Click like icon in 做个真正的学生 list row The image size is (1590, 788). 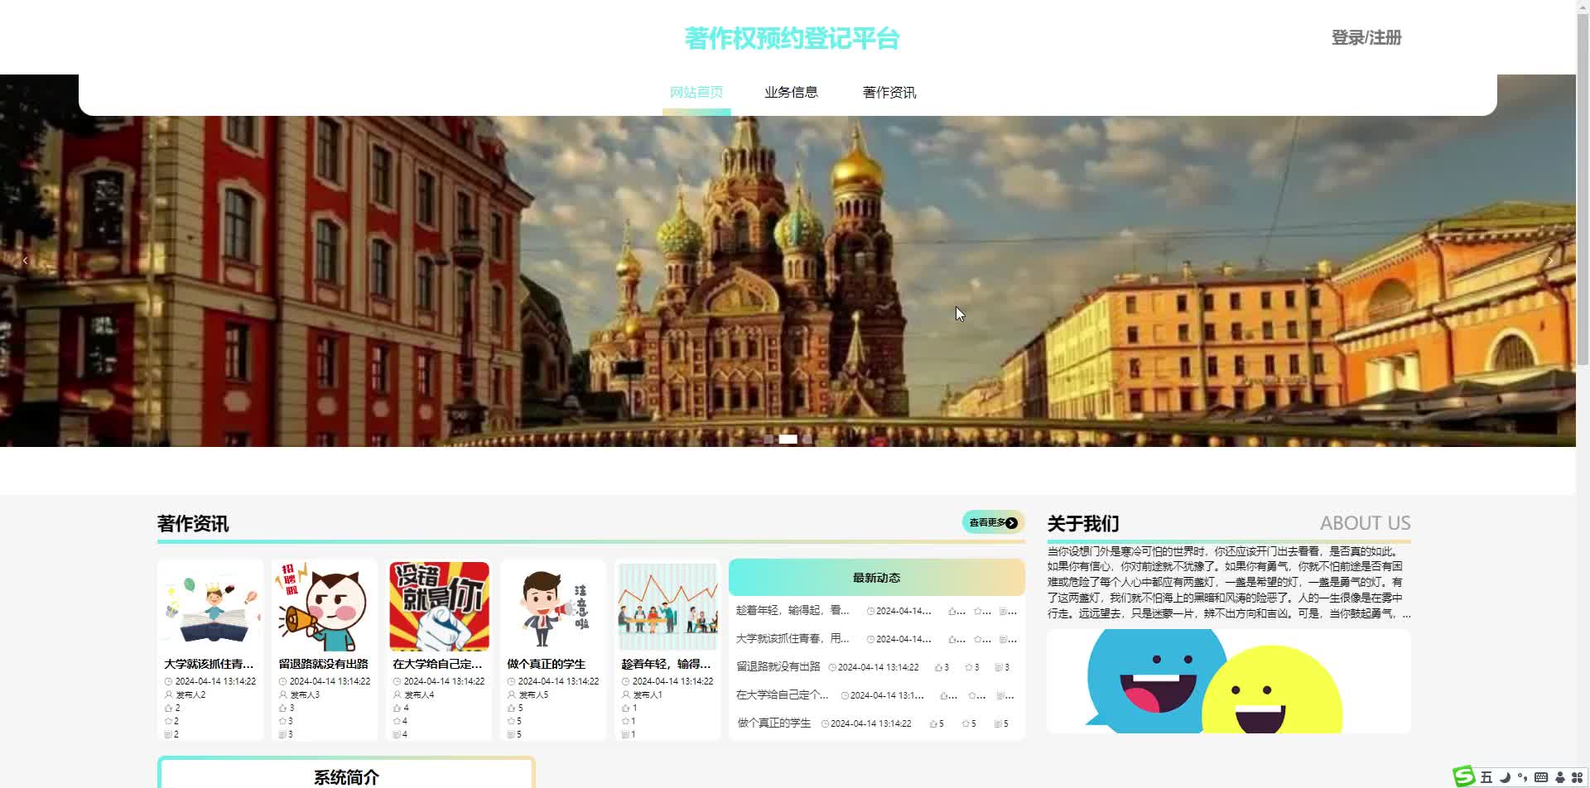933,723
